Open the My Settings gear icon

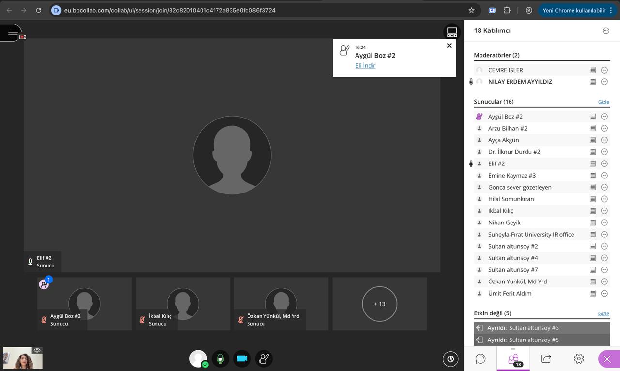pyautogui.click(x=578, y=358)
